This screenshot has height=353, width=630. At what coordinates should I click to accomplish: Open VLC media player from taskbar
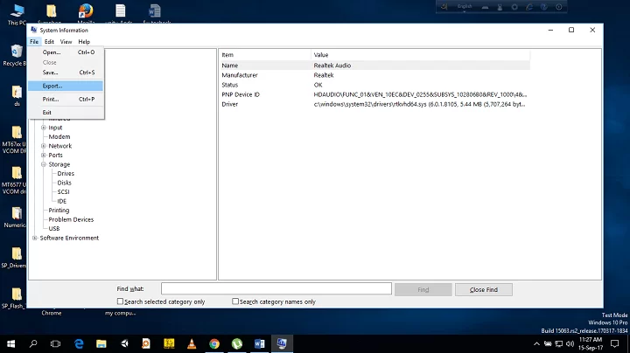click(192, 343)
